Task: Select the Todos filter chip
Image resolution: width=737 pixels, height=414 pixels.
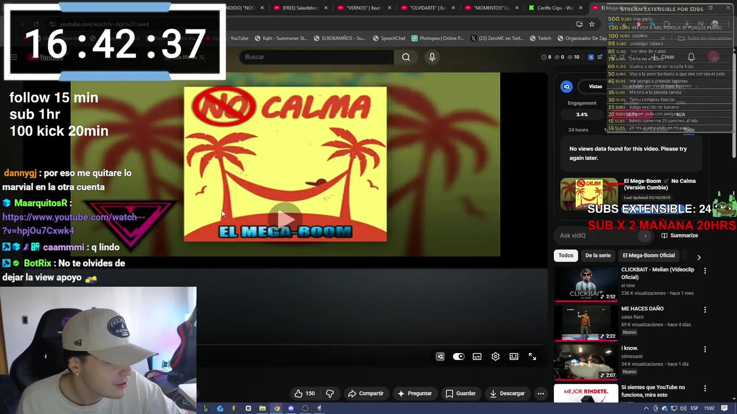Action: (566, 255)
